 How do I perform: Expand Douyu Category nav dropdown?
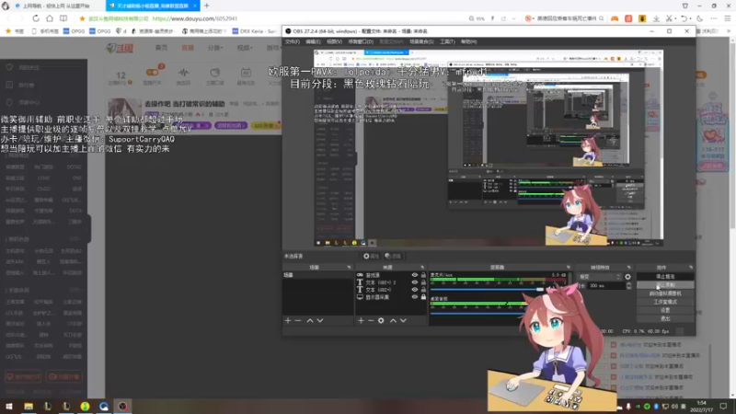(215, 48)
